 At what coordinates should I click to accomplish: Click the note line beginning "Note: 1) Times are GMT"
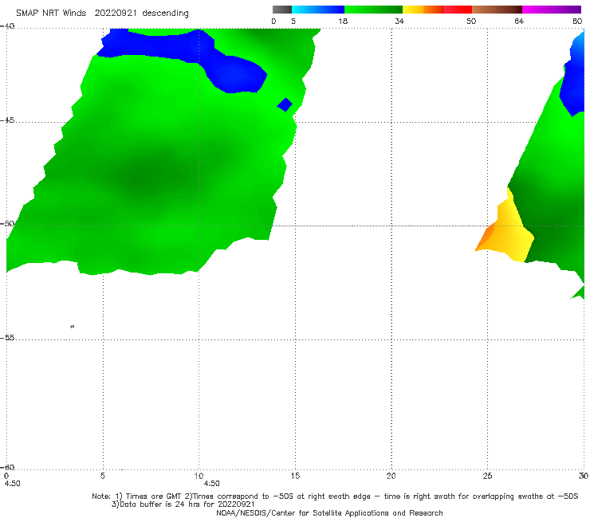335,496
